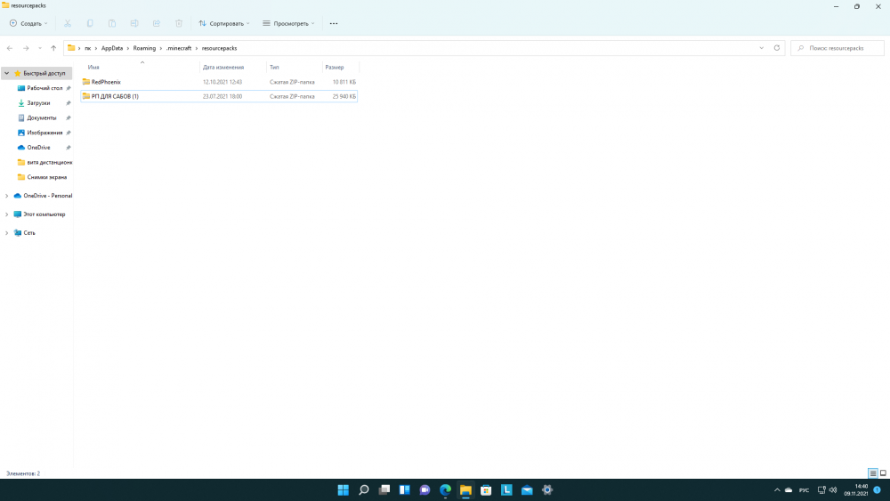
Task: Switch to details view layout icon
Action: click(x=873, y=473)
